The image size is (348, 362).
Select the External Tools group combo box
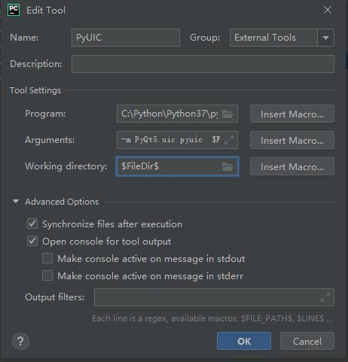282,38
